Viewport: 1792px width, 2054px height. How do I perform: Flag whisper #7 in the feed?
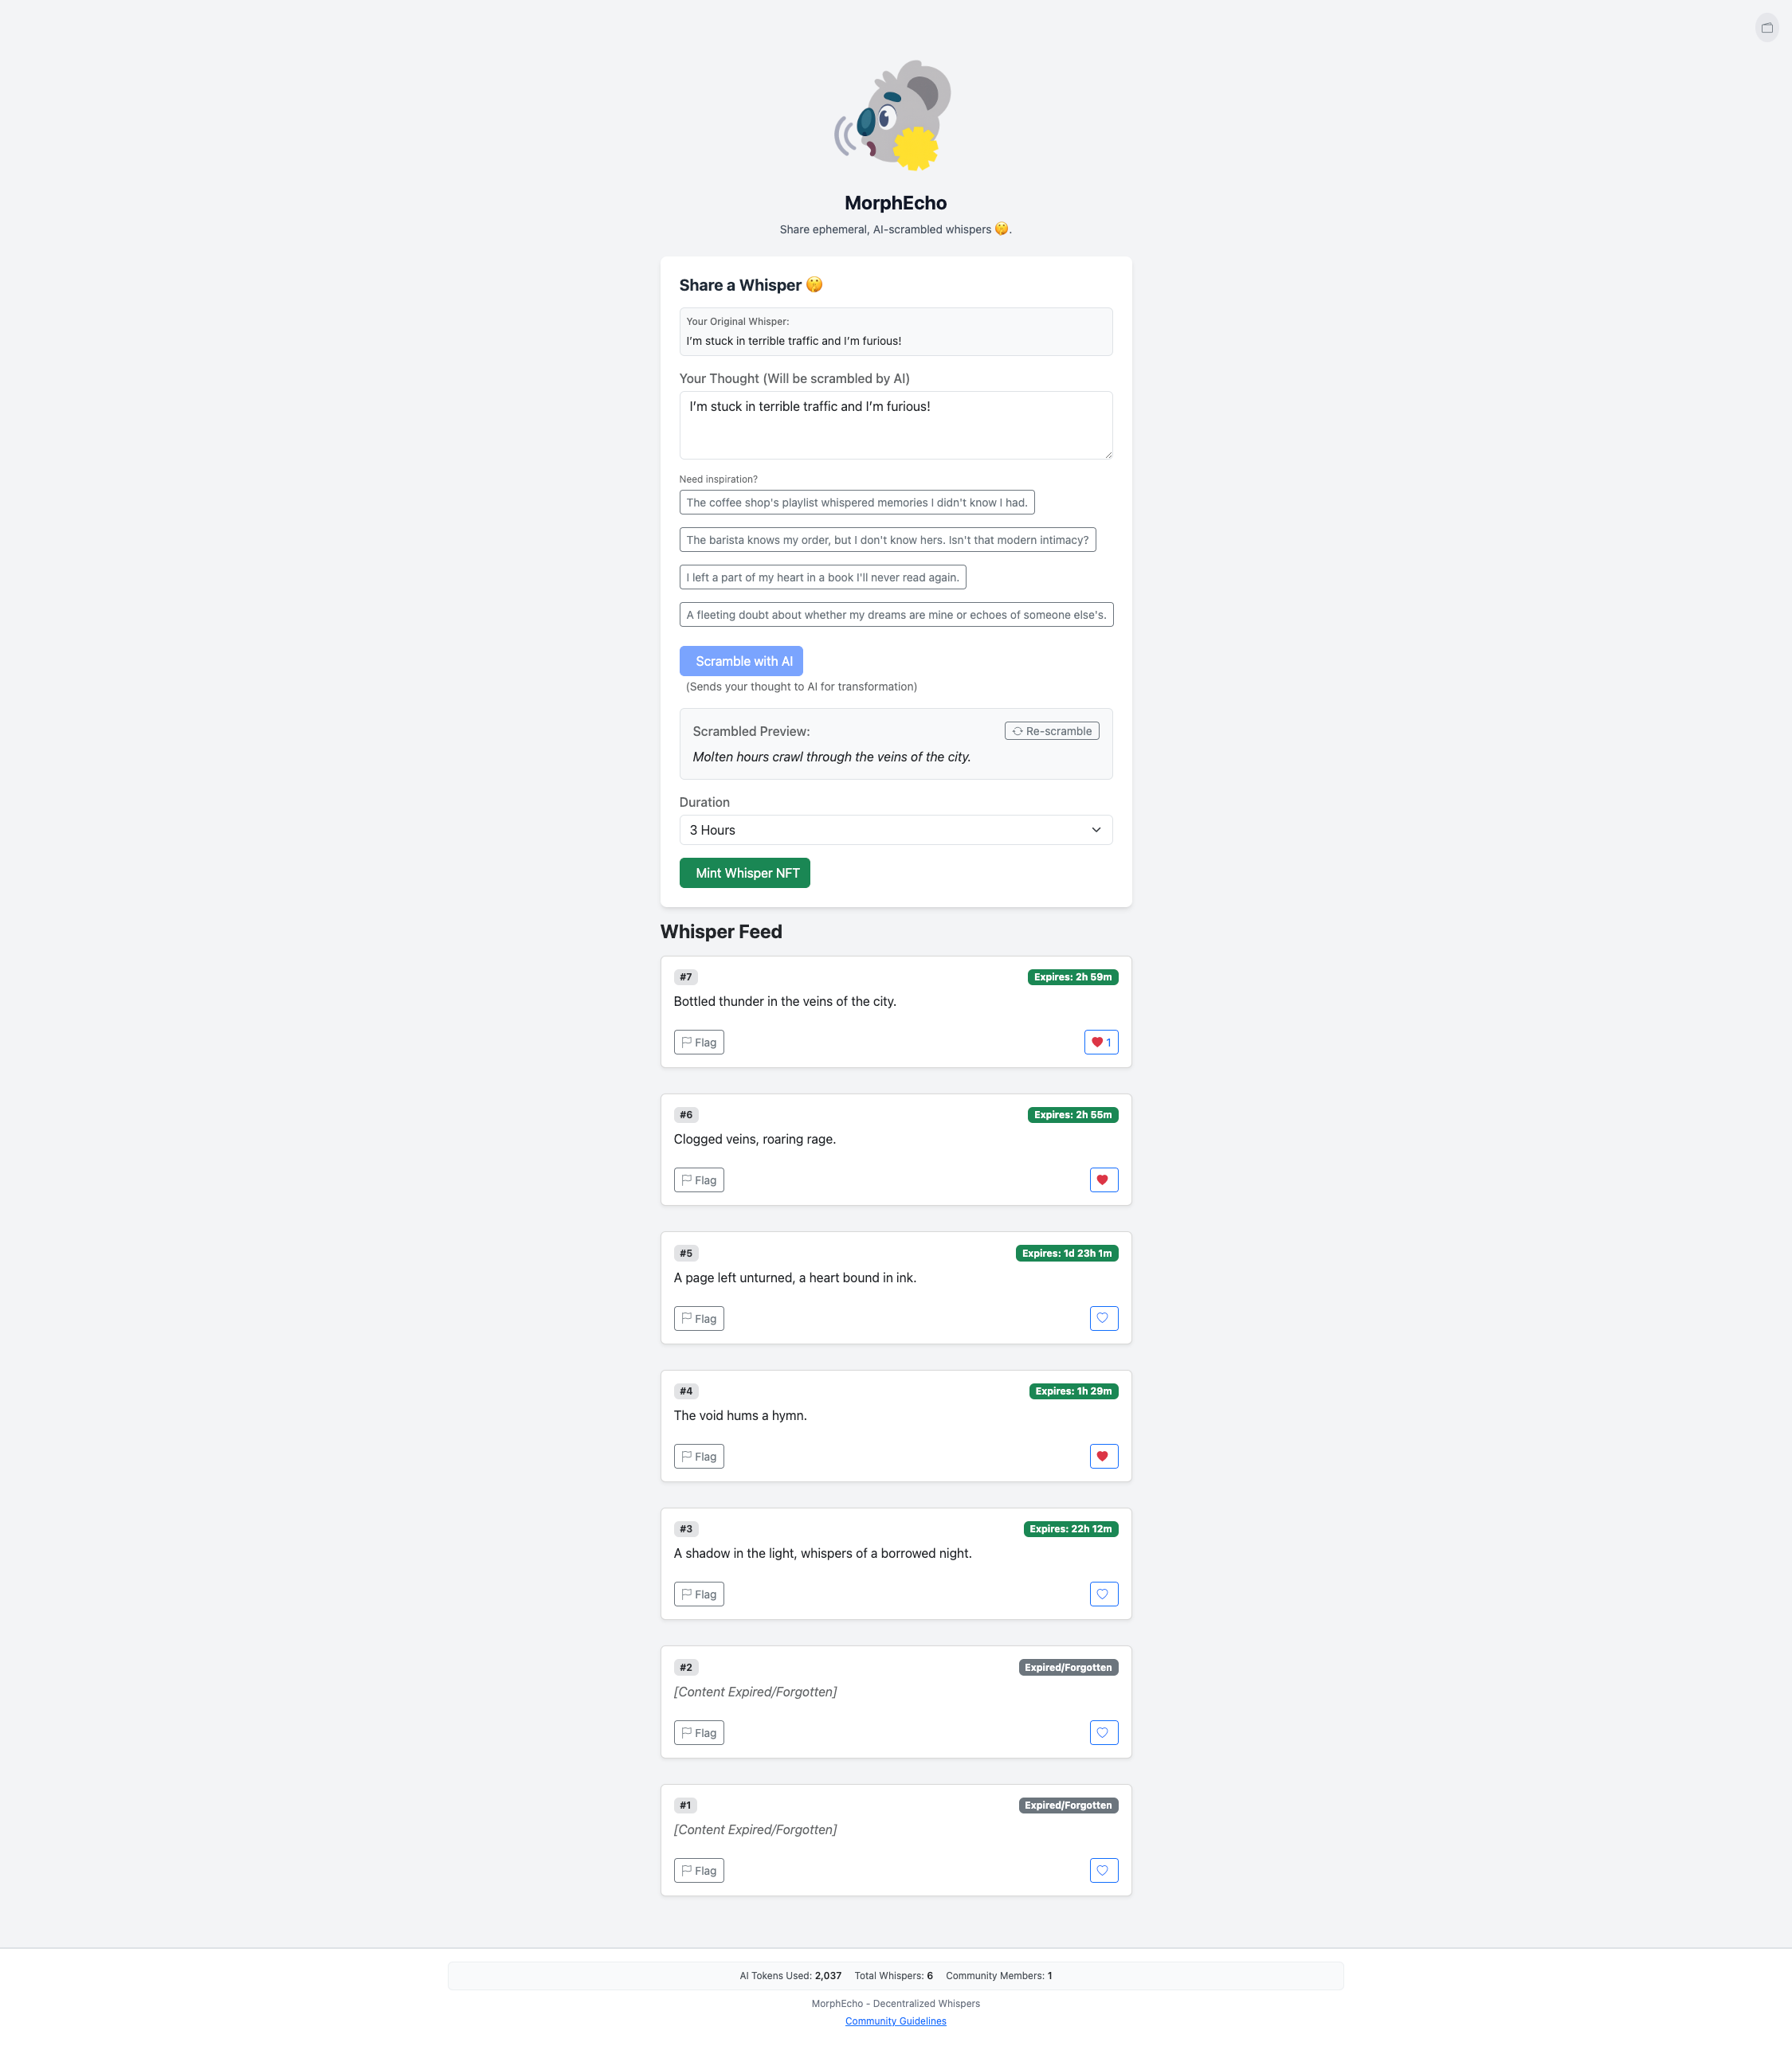click(698, 1042)
